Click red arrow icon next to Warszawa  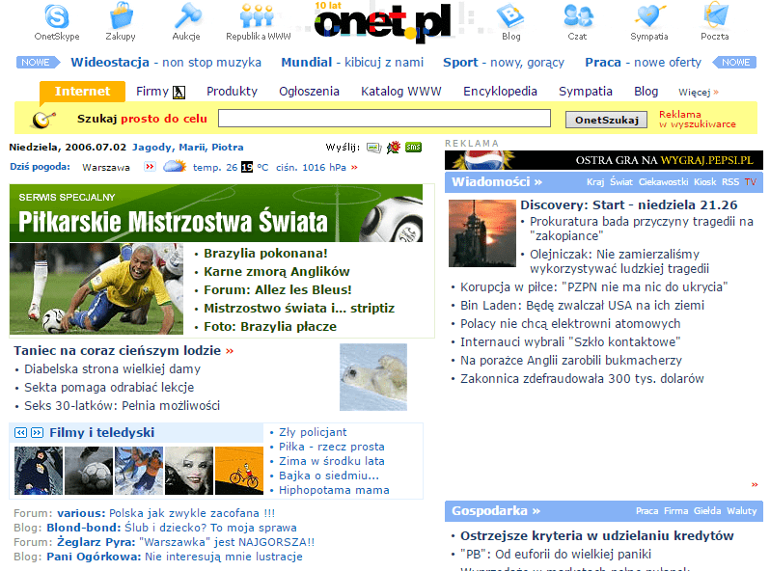150,167
